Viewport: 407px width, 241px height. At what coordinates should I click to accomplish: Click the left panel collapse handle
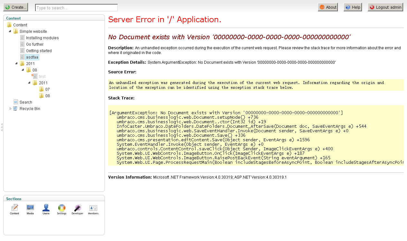[x=2, y=127]
